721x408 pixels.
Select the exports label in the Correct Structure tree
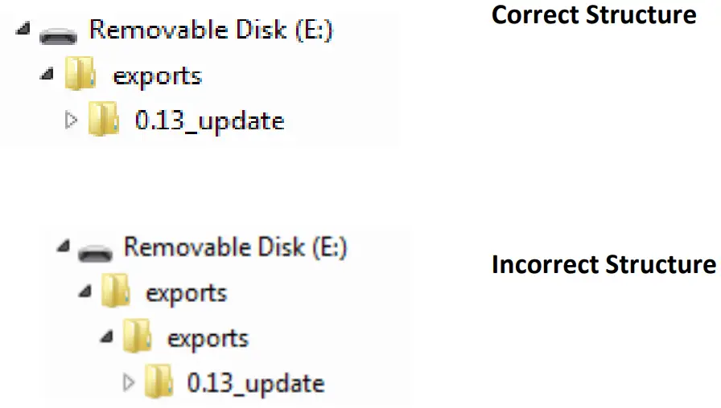point(157,76)
